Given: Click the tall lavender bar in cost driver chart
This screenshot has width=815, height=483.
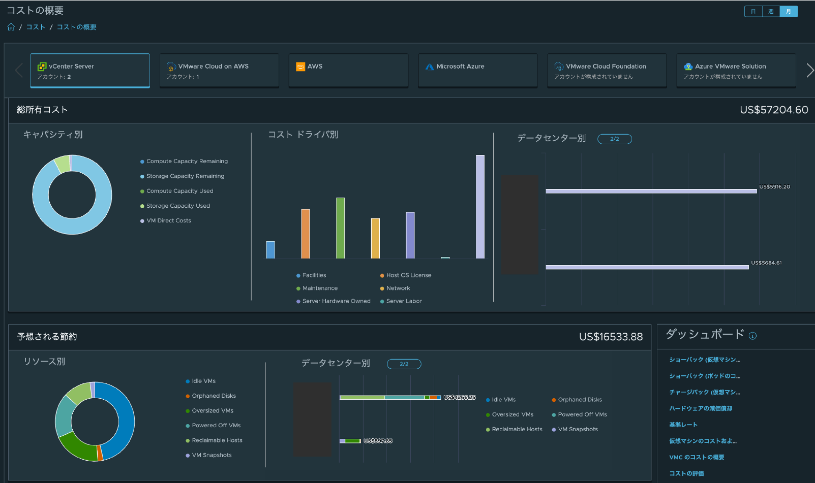Looking at the screenshot, I should point(480,207).
